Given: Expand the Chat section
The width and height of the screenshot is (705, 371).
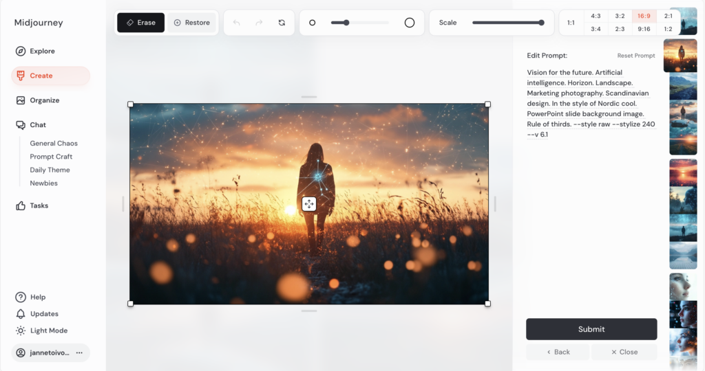Looking at the screenshot, I should (38, 125).
